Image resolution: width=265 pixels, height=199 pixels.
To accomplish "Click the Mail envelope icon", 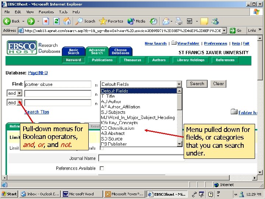I will (166, 21).
